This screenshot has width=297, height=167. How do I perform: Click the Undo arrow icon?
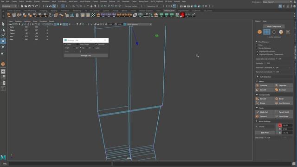click(x=33, y=6)
